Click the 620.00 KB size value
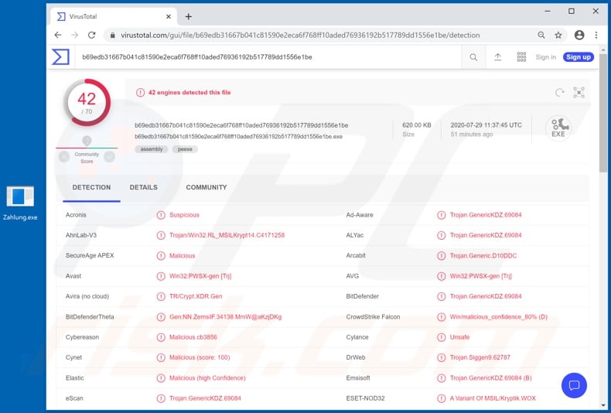Screen dimensions: 611x413 tap(417, 125)
